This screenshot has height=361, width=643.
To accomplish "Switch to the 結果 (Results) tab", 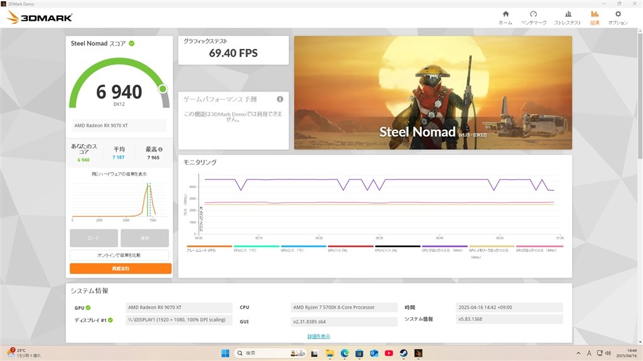I will [x=594, y=17].
